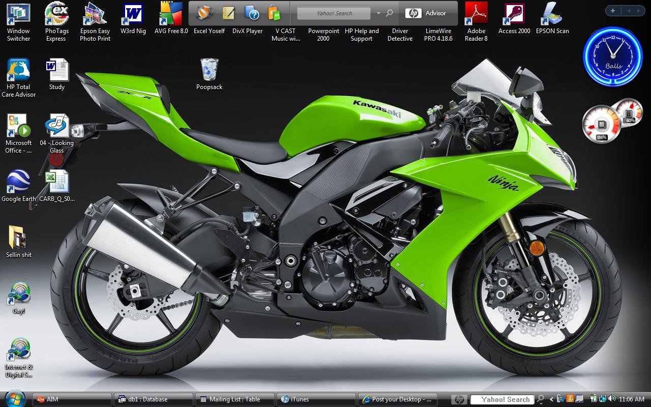Switch to the AIM taskbar window
This screenshot has height=407, width=651.
tap(72, 399)
